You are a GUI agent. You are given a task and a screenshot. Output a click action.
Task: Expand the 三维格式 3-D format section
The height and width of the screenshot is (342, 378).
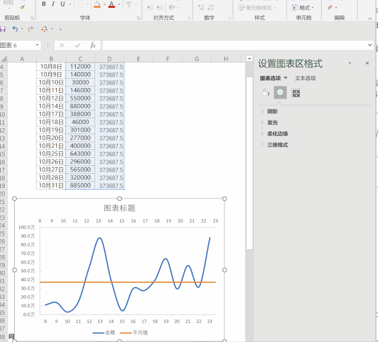pos(275,145)
